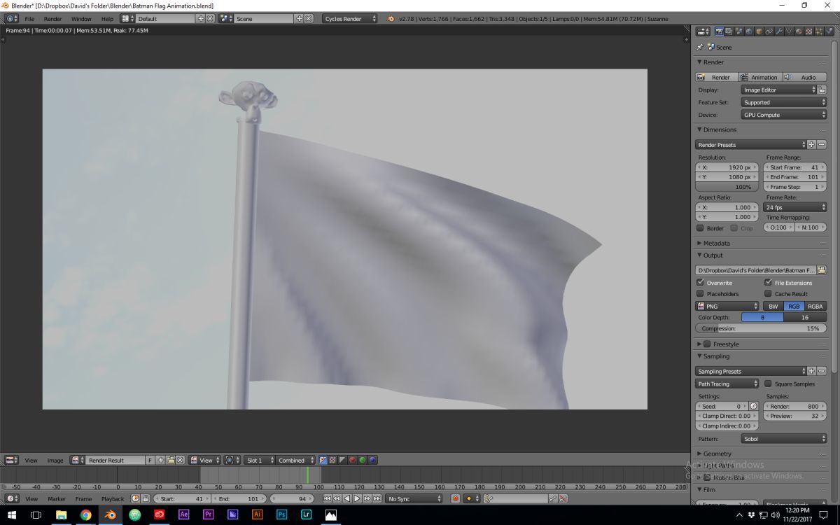Screen dimensions: 840x525
Task: Open the World properties tab icon
Action: pyautogui.click(x=749, y=31)
